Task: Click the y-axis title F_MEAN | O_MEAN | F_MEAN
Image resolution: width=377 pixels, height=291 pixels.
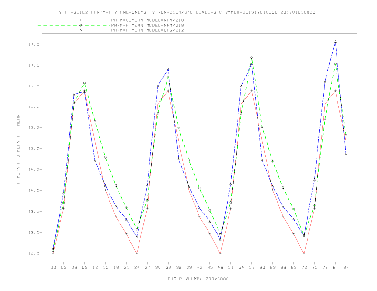Action: coord(18,149)
